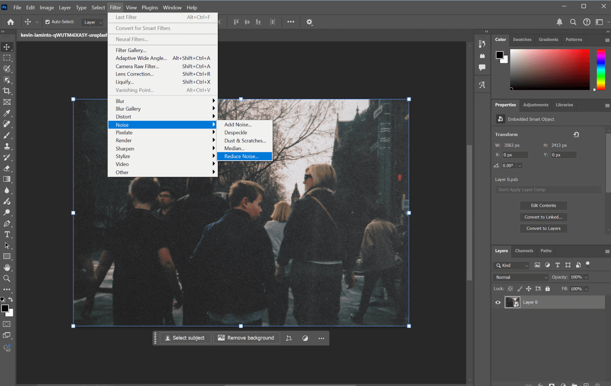
Task: Select the Crop tool
Action: point(7,91)
